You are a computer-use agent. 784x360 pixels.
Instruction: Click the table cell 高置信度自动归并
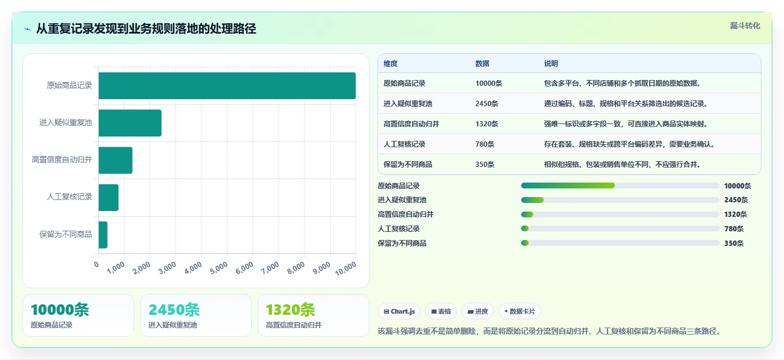[x=411, y=124]
